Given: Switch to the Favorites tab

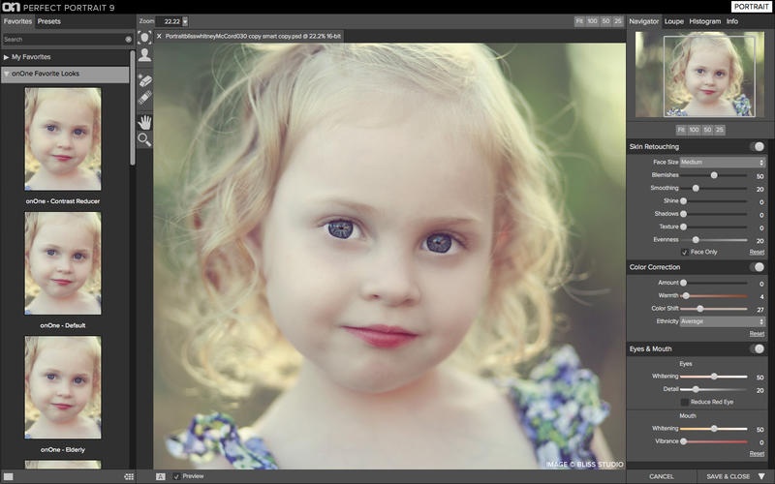Looking at the screenshot, I should [17, 21].
